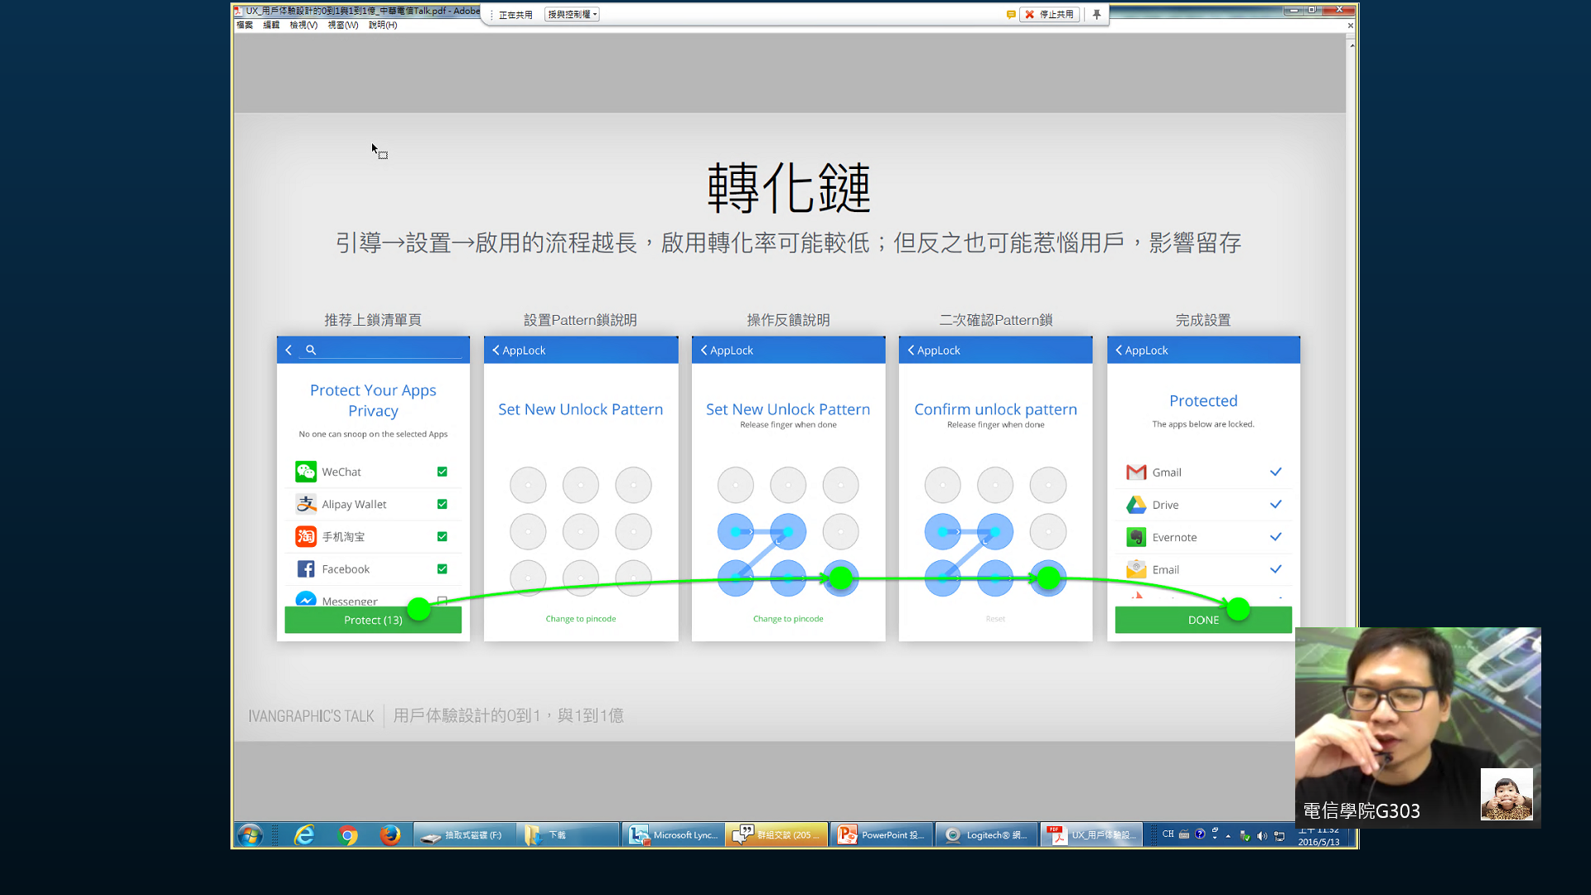
Task: Open Google Chrome from the taskbar
Action: pos(348,835)
